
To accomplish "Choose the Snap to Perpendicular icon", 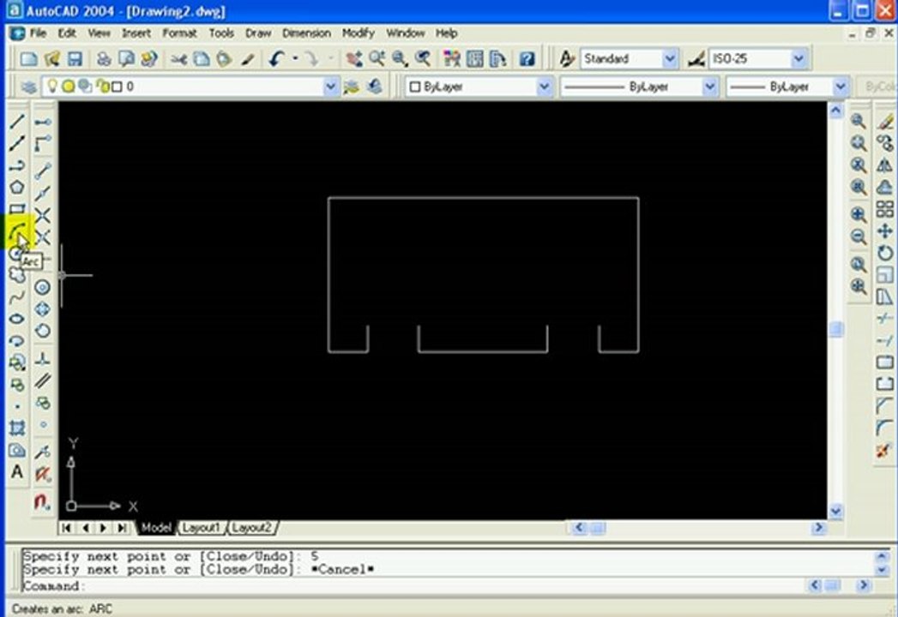I will [x=43, y=359].
